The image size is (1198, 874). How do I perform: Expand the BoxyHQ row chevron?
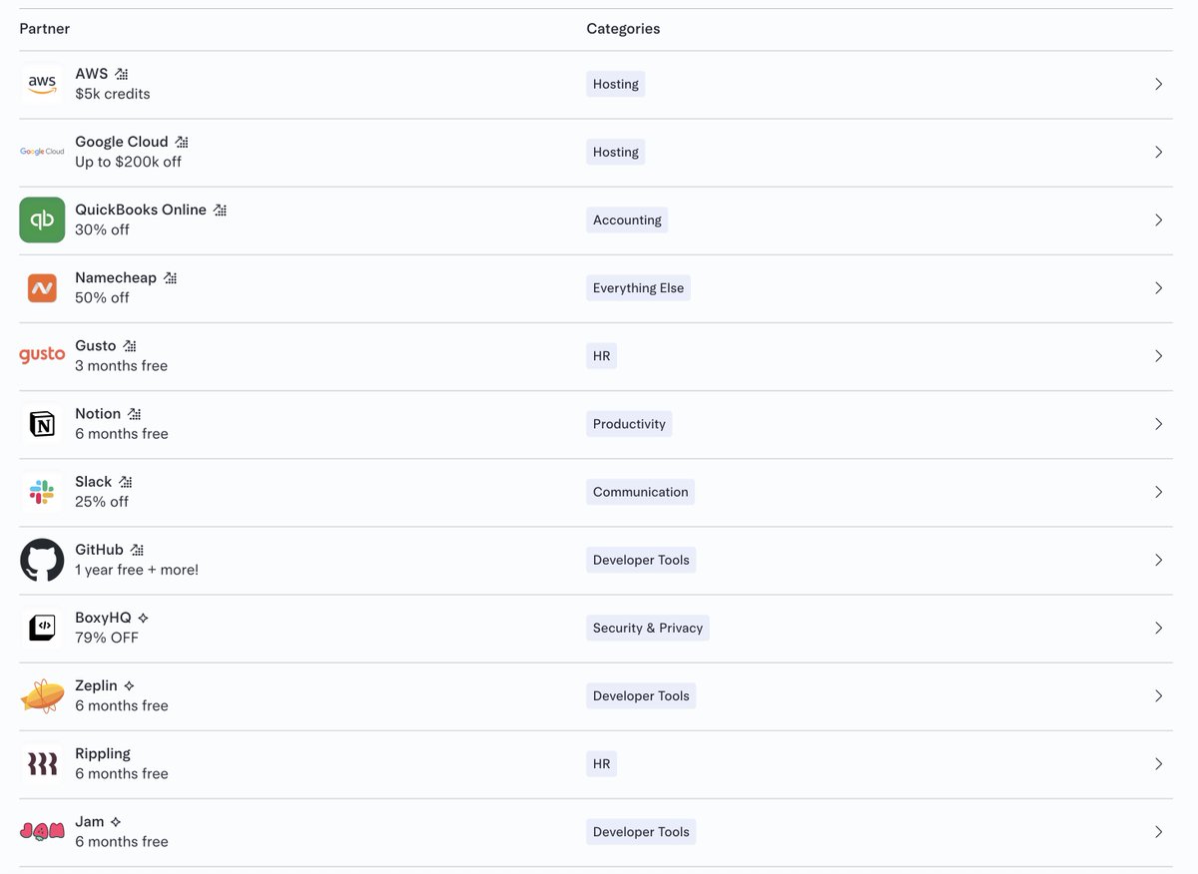click(1158, 628)
